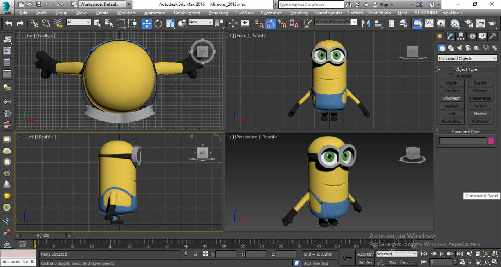Select the Select and Uniform Scale tool
Viewport: 501px width, 267px height.
click(x=170, y=23)
